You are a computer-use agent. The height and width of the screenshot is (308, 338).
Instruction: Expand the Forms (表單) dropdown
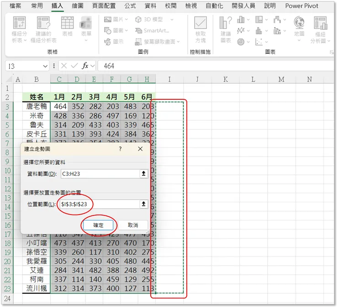click(86, 40)
